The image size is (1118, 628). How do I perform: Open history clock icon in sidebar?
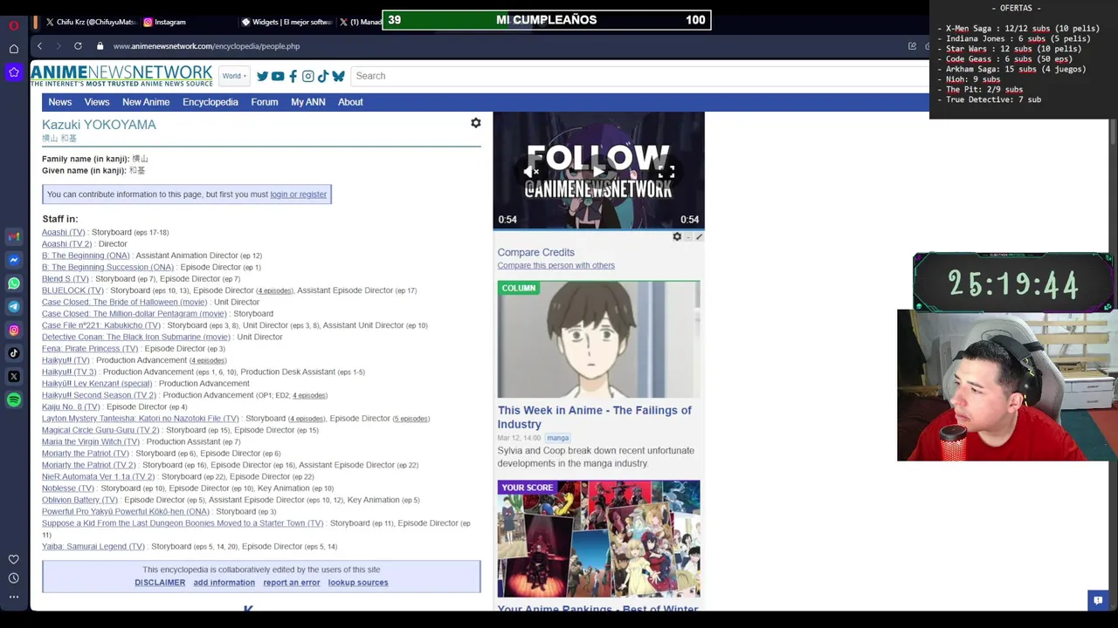tap(14, 578)
